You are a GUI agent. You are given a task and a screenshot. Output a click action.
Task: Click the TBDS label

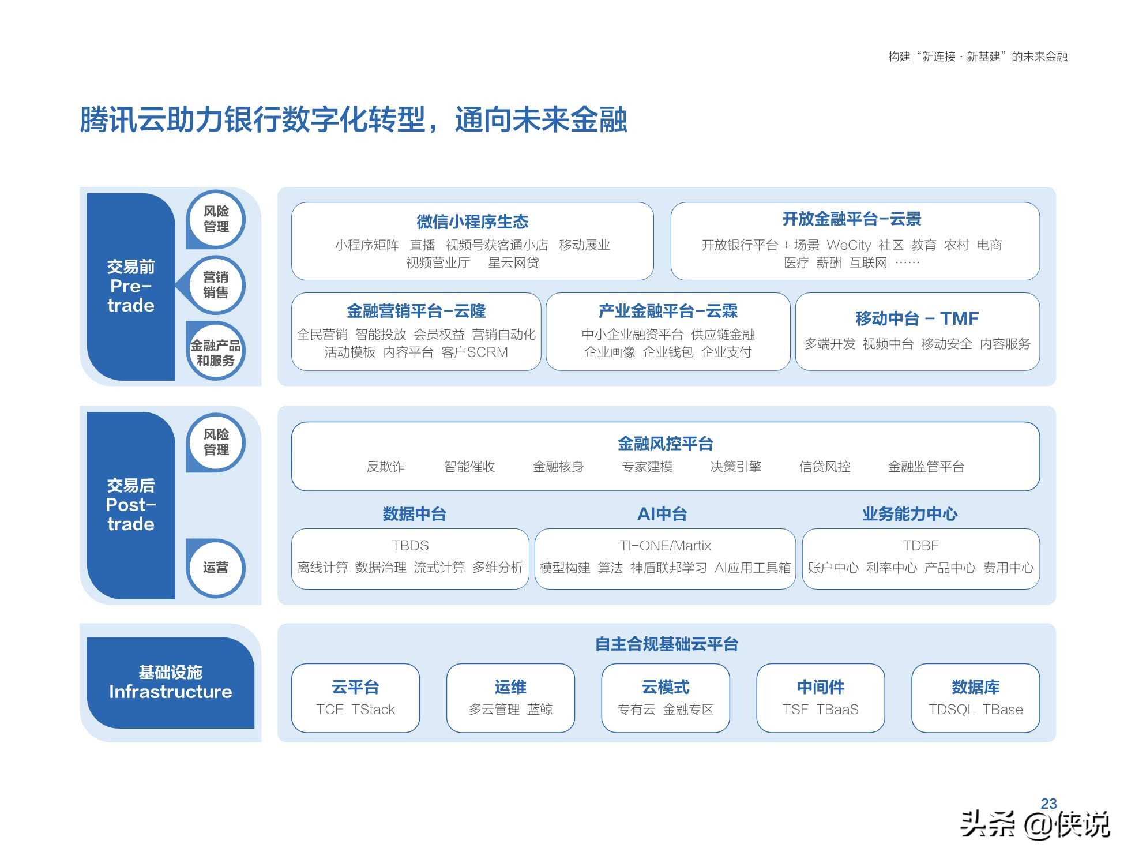click(x=410, y=546)
